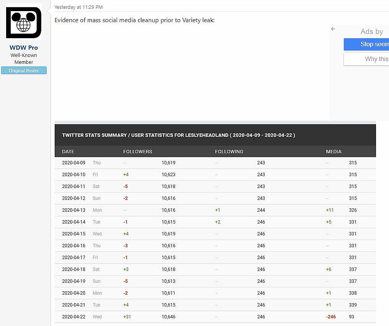Click the Following column header

click(229, 152)
